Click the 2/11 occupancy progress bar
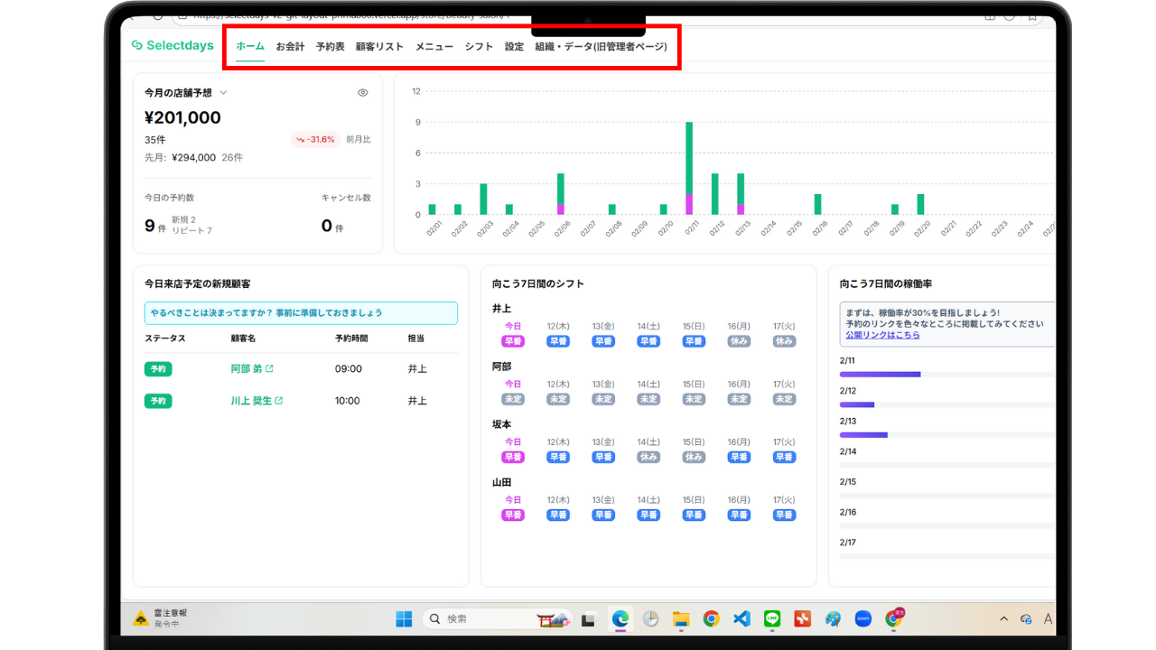Image resolution: width=1156 pixels, height=650 pixels. (880, 374)
